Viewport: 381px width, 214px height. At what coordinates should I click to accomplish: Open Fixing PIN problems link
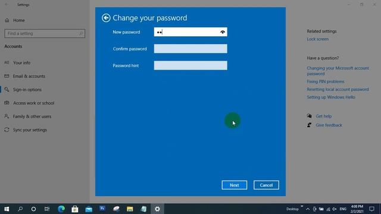pyautogui.click(x=326, y=81)
